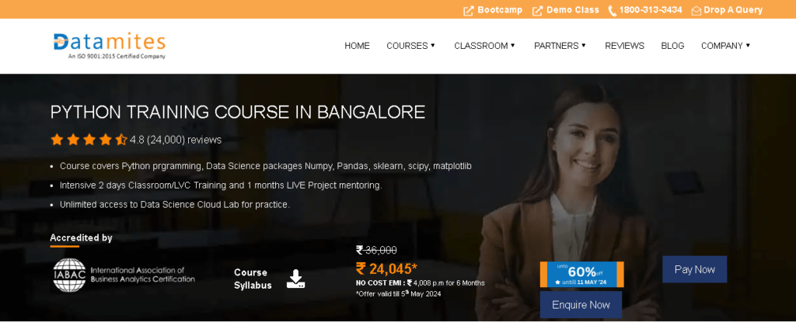Viewport: 796px width, 322px height.
Task: Click the 60% off offer banner
Action: 581,275
